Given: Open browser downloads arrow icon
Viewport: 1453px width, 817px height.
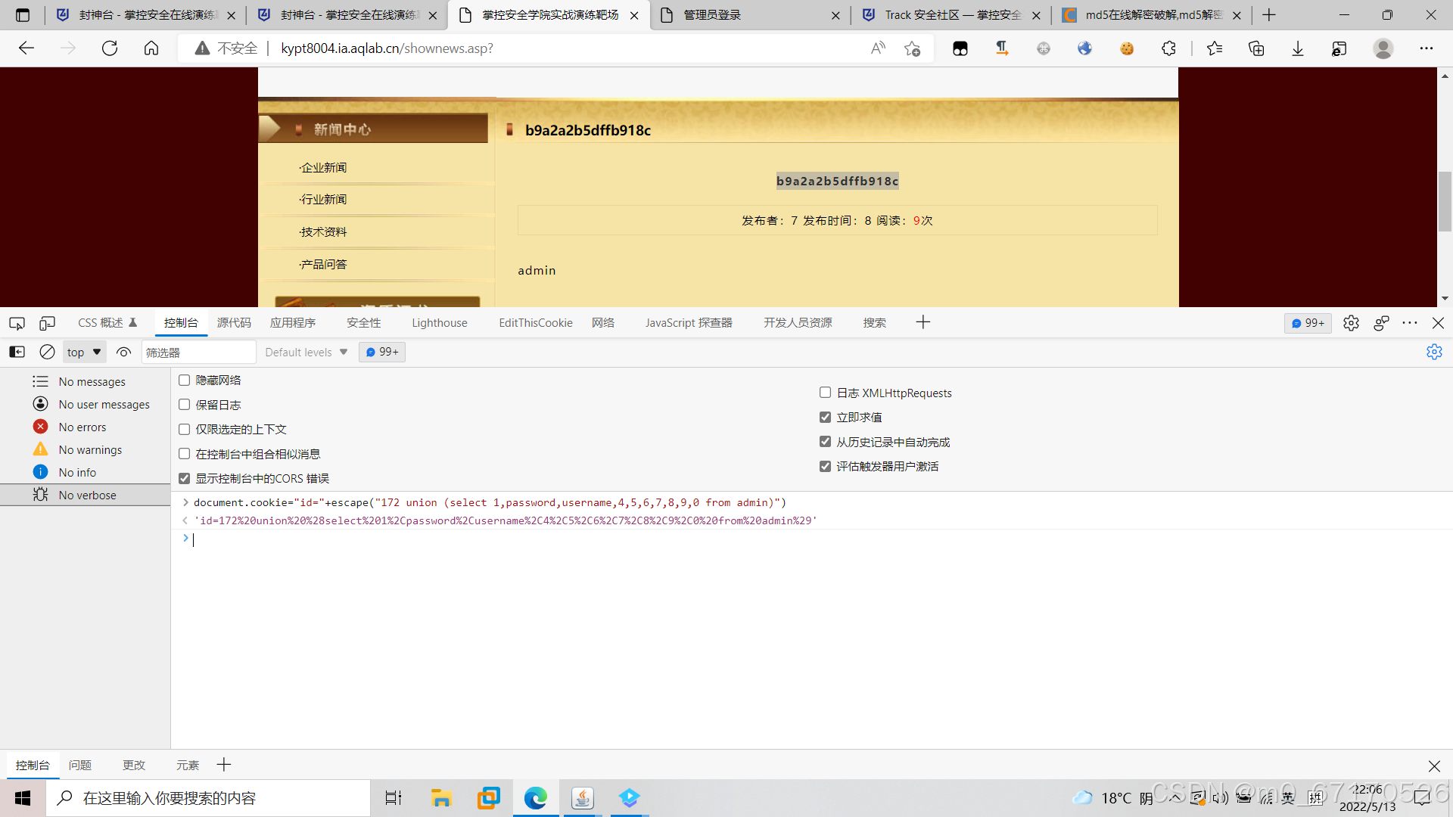Looking at the screenshot, I should coord(1297,48).
